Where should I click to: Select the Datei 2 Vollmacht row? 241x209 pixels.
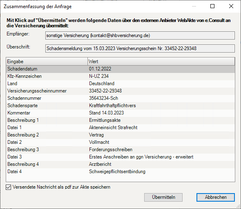pyautogui.click(x=120, y=142)
